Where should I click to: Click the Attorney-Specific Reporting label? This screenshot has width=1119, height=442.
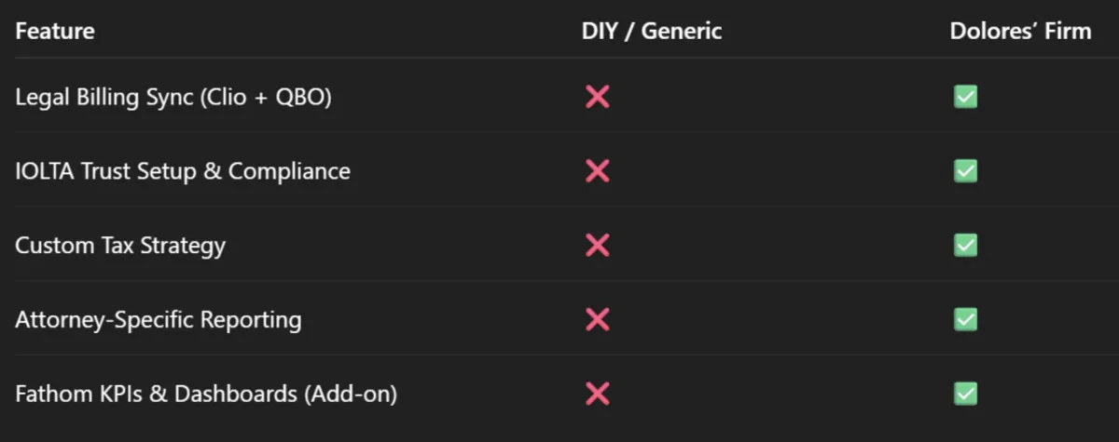point(159,321)
